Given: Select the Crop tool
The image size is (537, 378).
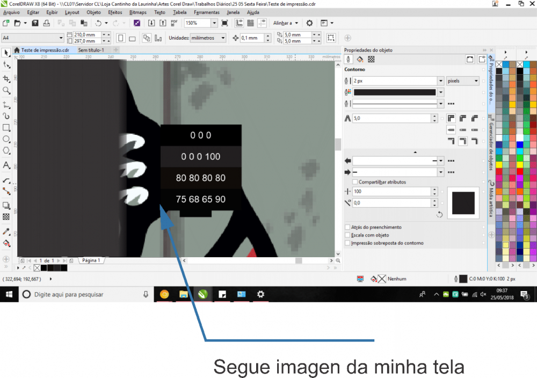Looking at the screenshot, I should tap(6, 78).
